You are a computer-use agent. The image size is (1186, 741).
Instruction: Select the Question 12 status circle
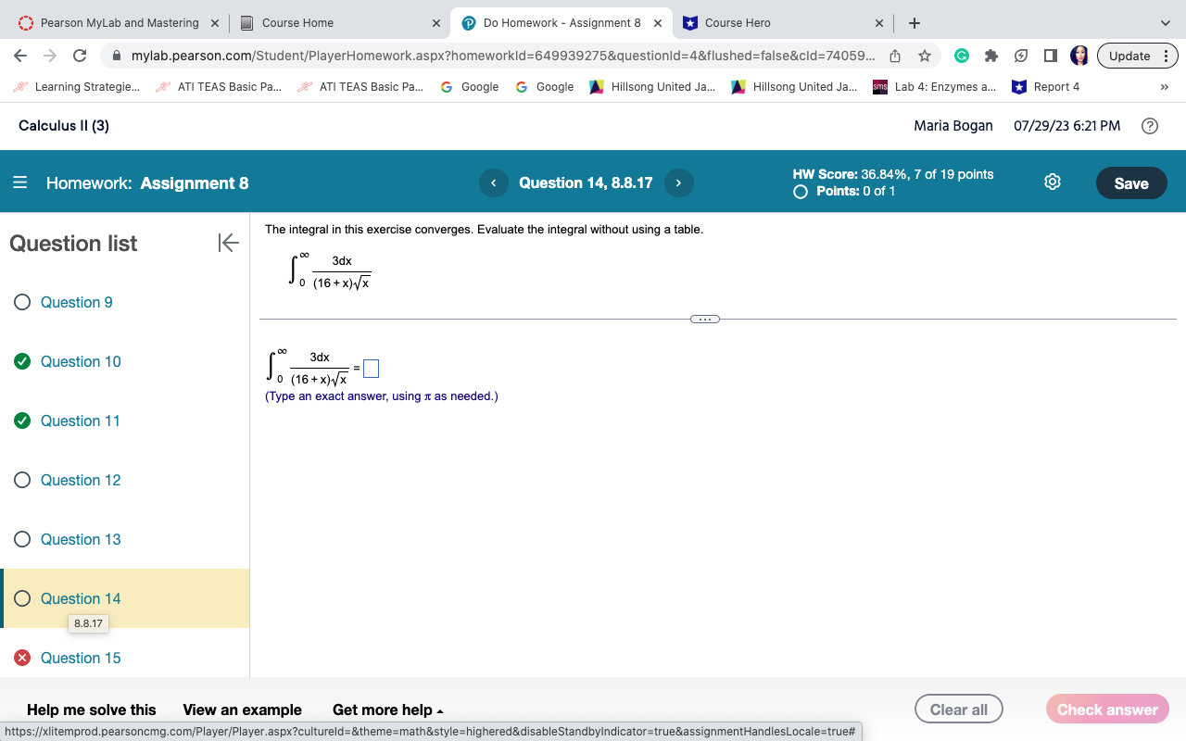point(20,480)
